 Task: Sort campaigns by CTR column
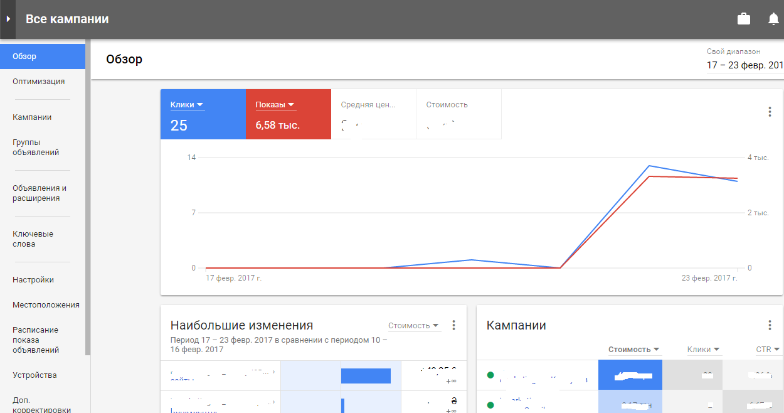767,350
